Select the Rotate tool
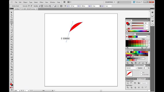The image size is (164, 92). click(x=12, y=42)
